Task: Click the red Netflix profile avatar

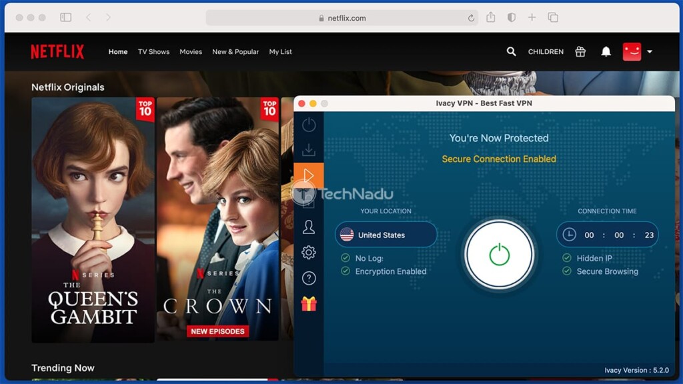Action: click(632, 52)
